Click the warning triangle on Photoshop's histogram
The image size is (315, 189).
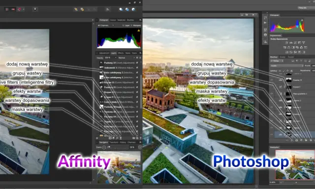[302, 20]
